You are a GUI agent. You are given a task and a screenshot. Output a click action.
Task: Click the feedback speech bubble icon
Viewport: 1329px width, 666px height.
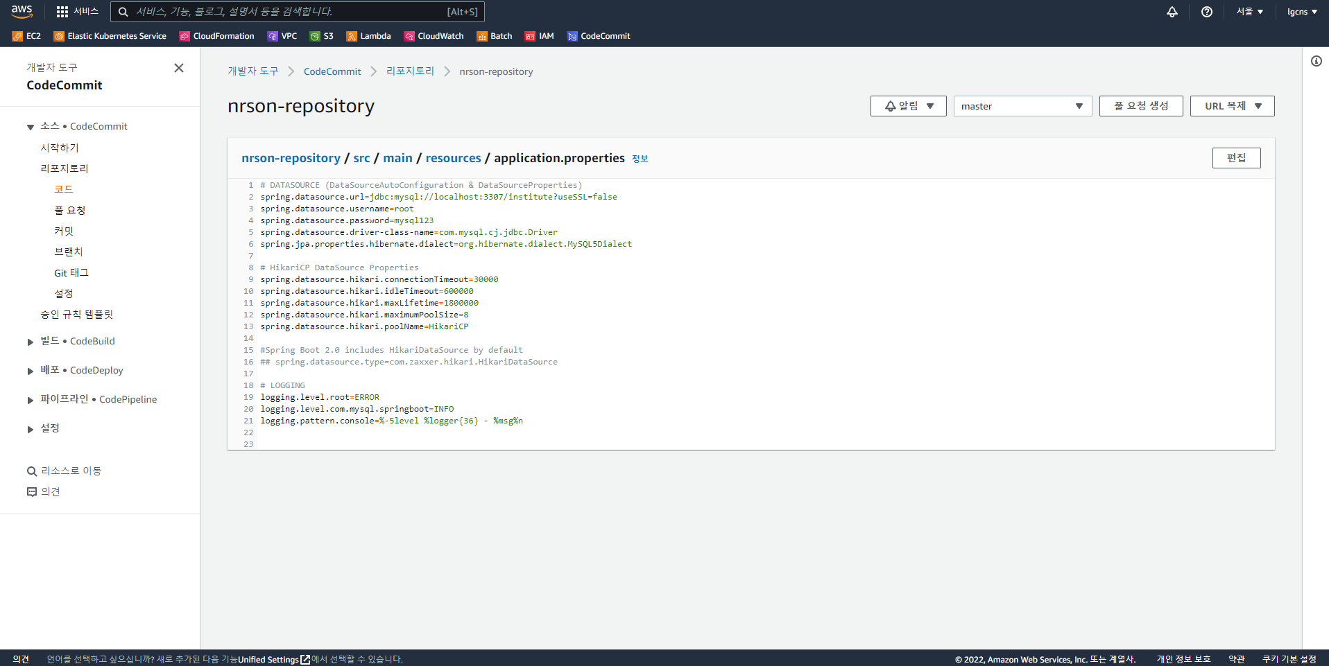pos(32,492)
